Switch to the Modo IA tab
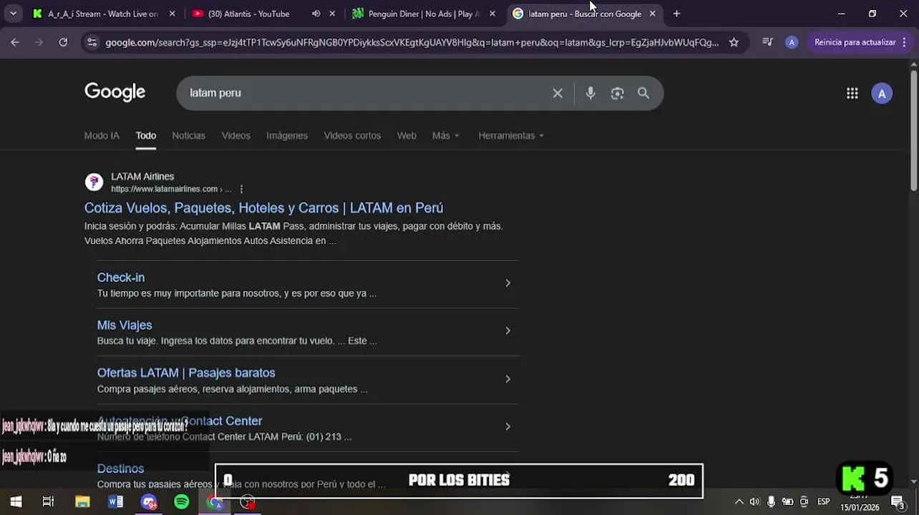The image size is (919, 515). [x=102, y=135]
